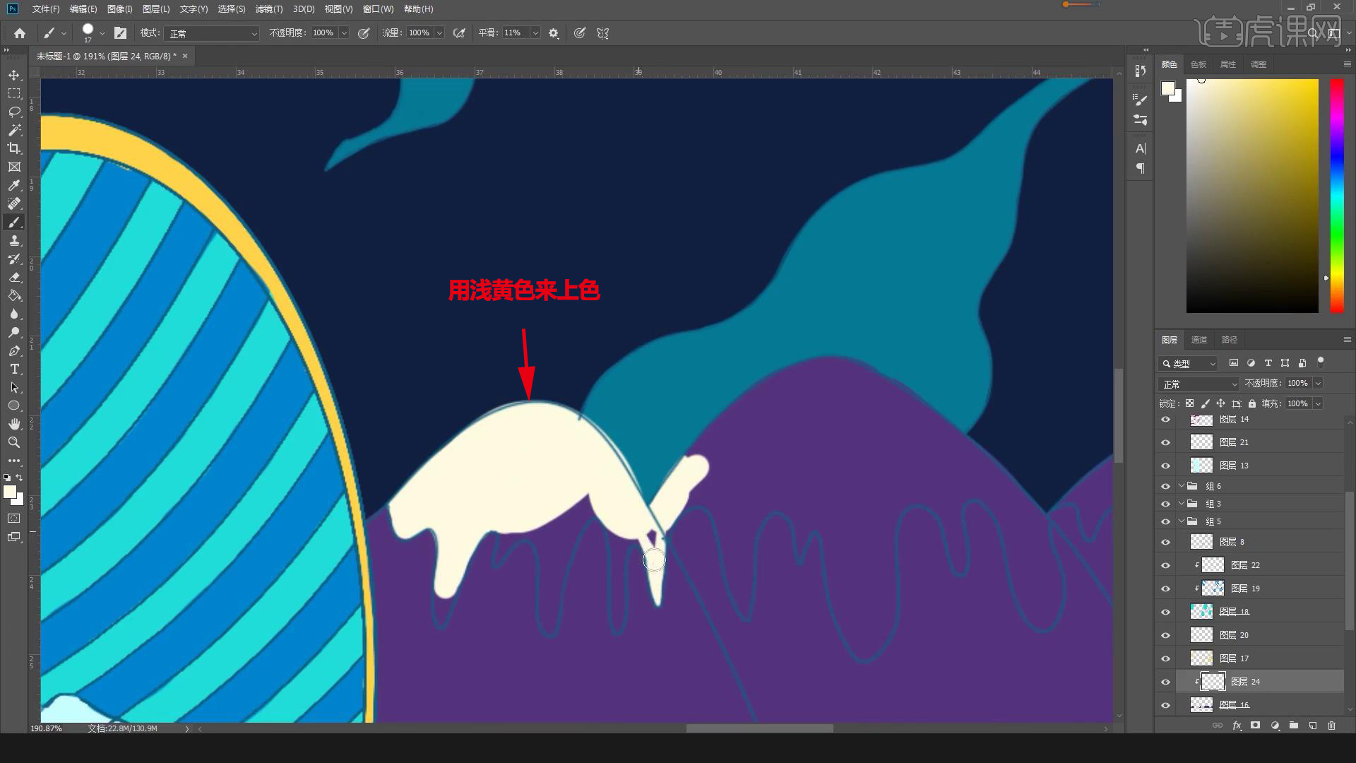Hide layer 图层 20

pyautogui.click(x=1165, y=635)
